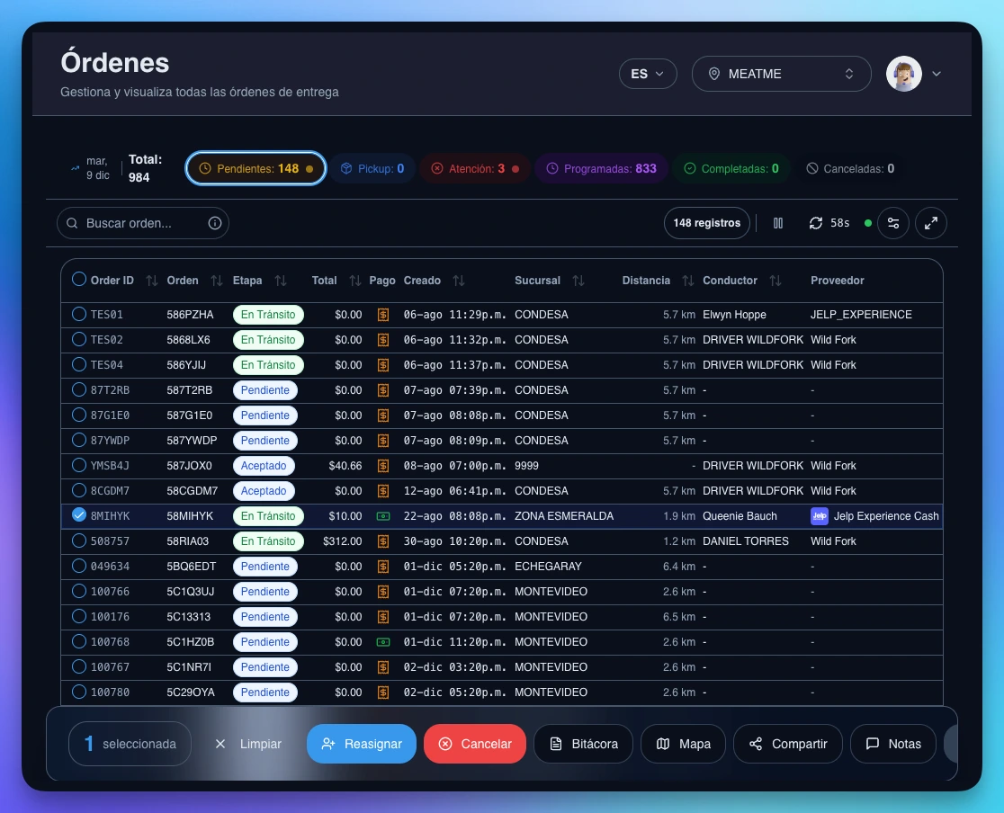
Task: Click the info icon in search box
Action: pyautogui.click(x=215, y=223)
